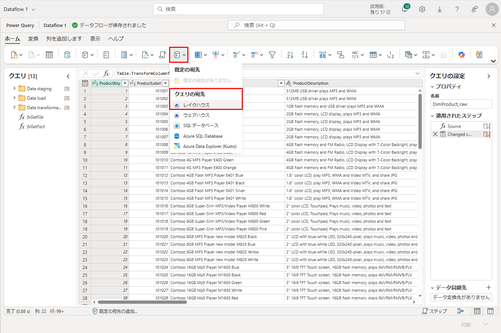
Task: Click the query name field DimProduct_raw
Action: point(461,104)
